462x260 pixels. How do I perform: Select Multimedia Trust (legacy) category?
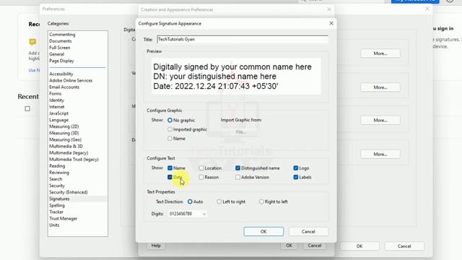tap(74, 160)
